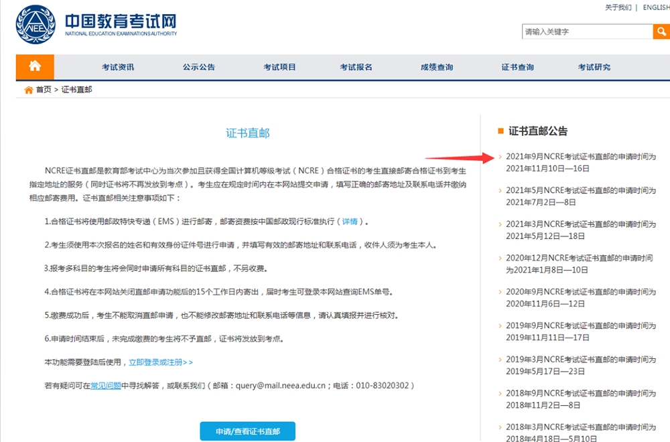Screen dimensions: 670x442
Task: Go to 考试项目 navigation item
Action: [x=279, y=67]
